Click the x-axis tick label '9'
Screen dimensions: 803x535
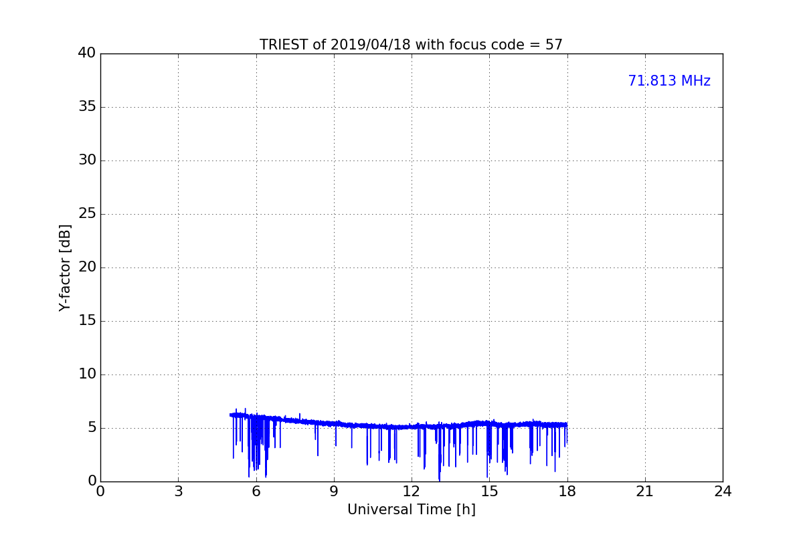tap(334, 492)
